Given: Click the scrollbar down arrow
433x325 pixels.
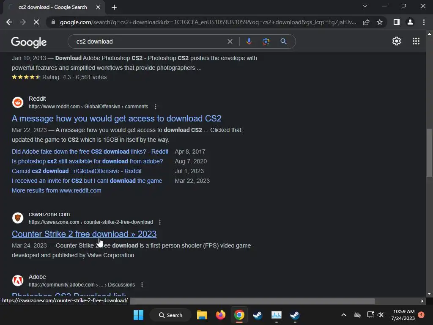Looking at the screenshot, I should [x=429, y=294].
